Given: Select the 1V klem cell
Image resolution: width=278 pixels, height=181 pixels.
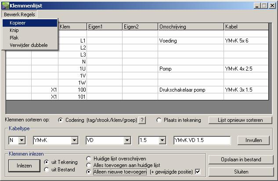Looking at the screenshot, I should pyautogui.click(x=72, y=76).
